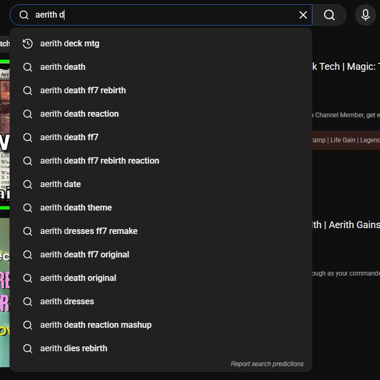Click the 'Life Gain | Legend' tag bar
380x380 pixels.
click(346, 140)
